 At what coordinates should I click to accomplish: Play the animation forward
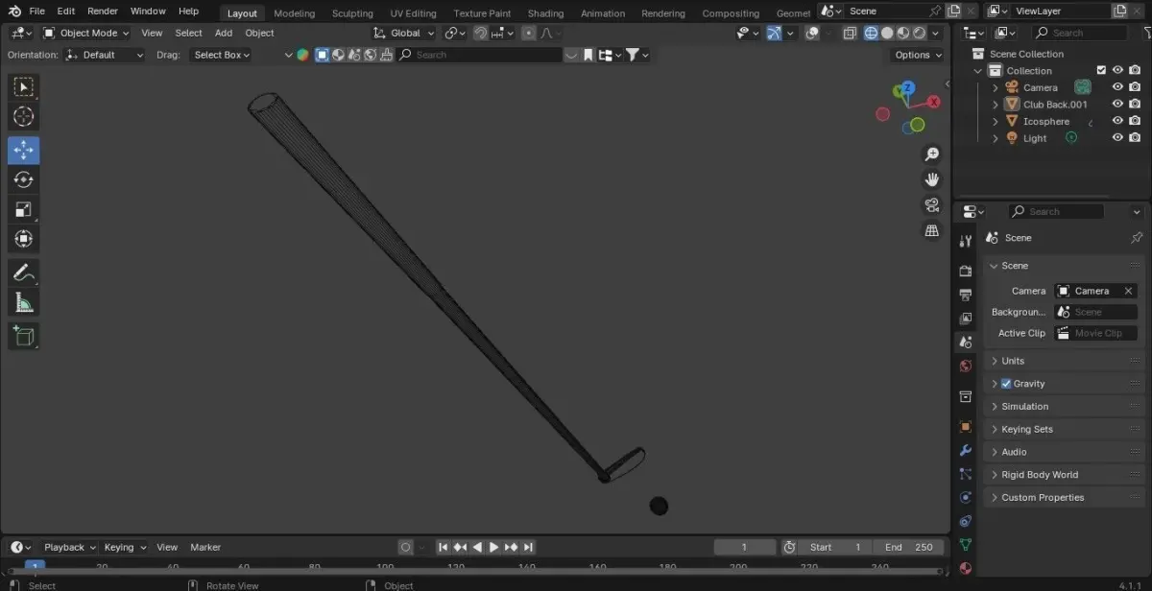(493, 547)
